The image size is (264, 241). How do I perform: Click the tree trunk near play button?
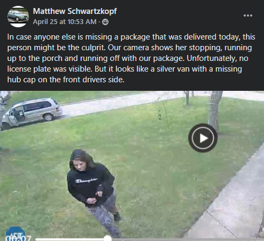tap(215, 110)
